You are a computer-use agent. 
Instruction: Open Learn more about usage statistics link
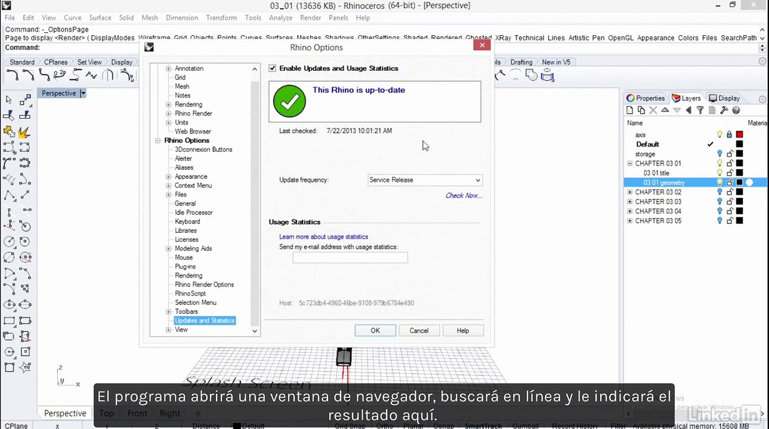pos(324,237)
